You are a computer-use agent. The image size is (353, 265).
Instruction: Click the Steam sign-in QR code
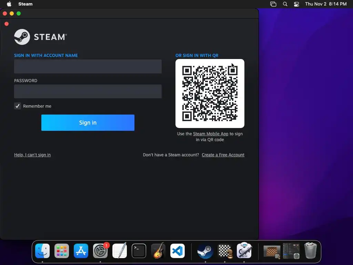(210, 94)
